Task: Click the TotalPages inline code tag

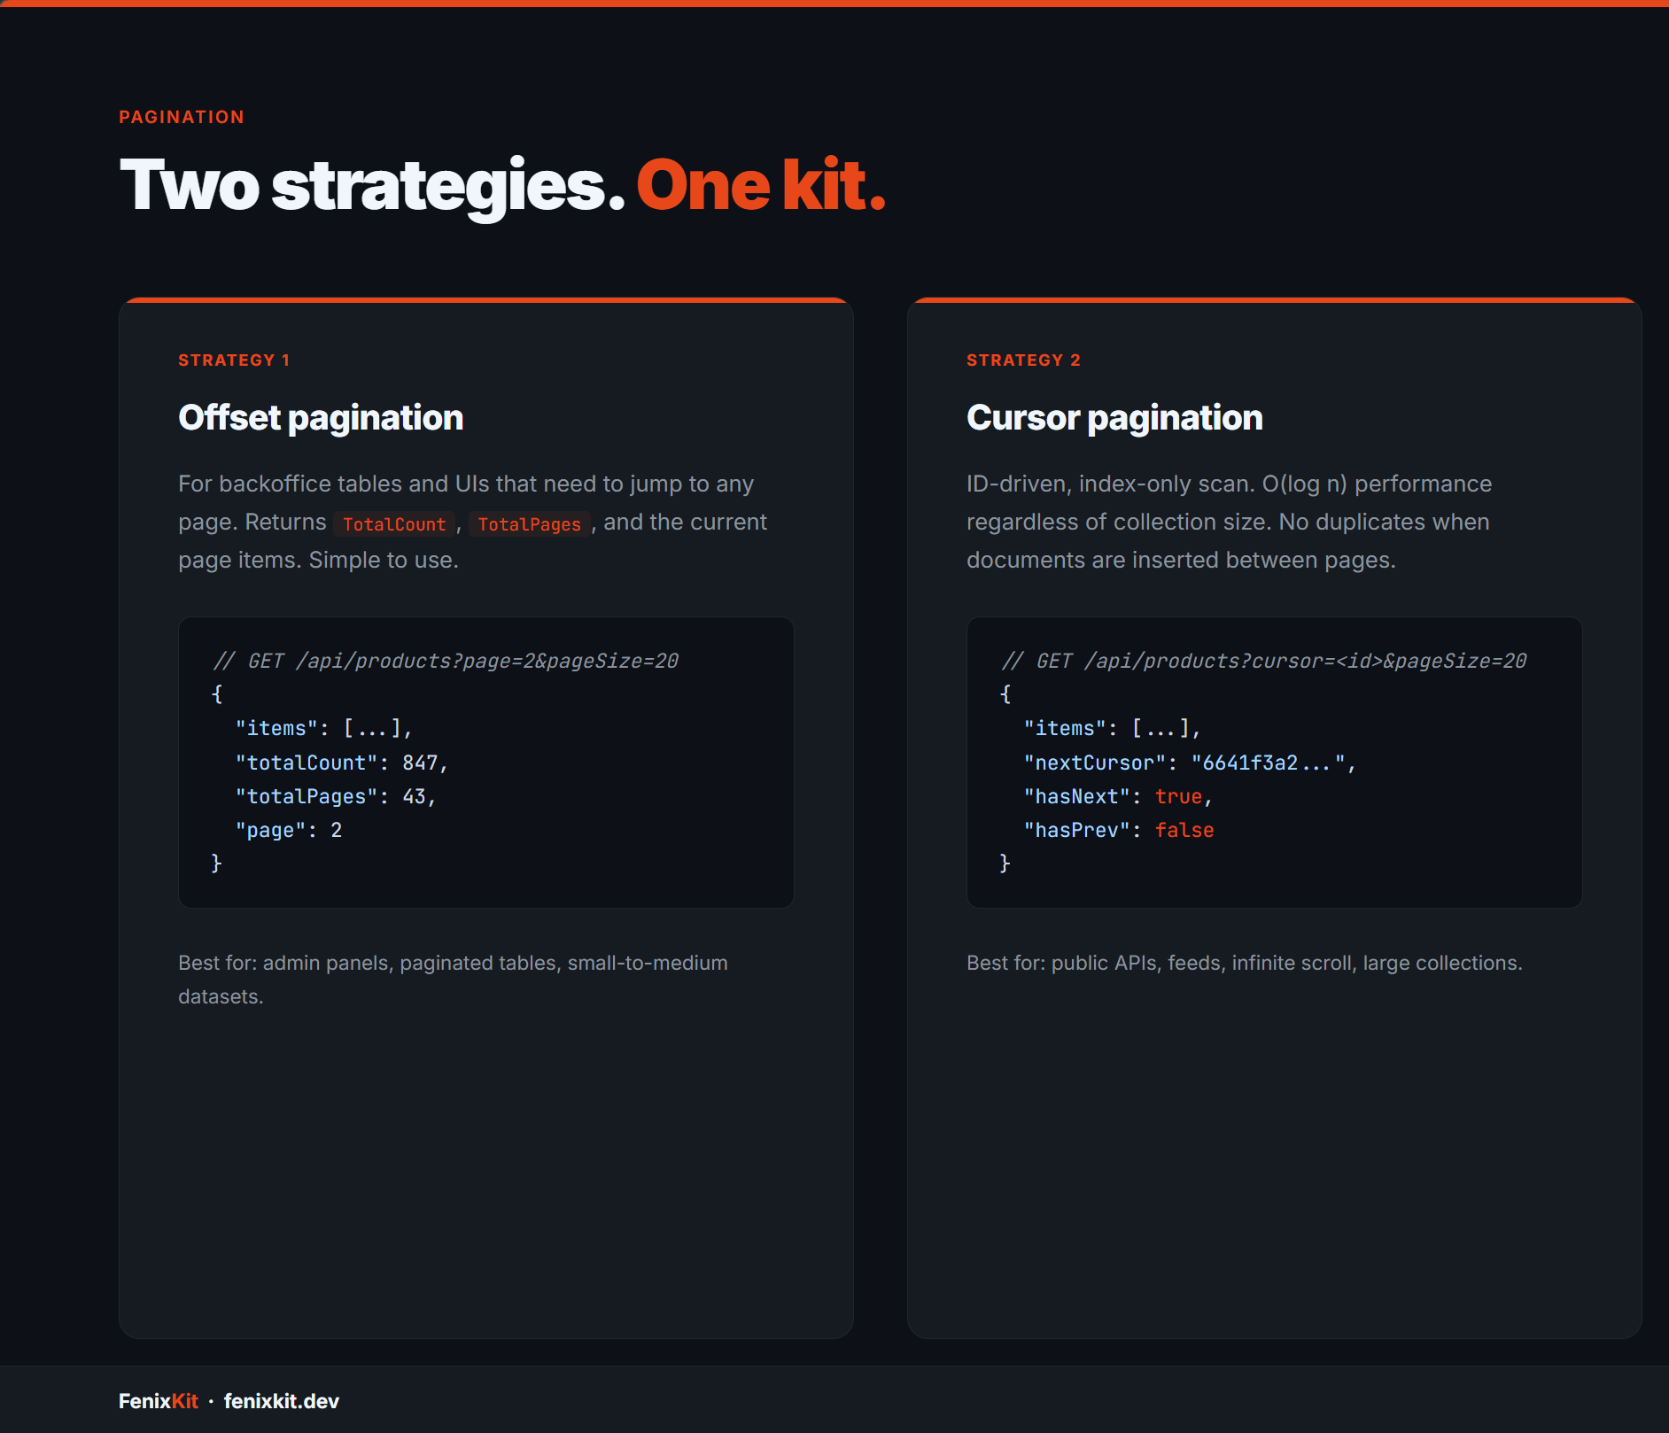Action: point(530,523)
